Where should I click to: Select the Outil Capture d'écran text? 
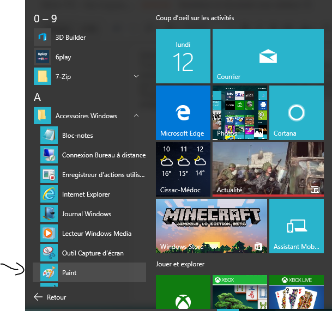click(93, 253)
